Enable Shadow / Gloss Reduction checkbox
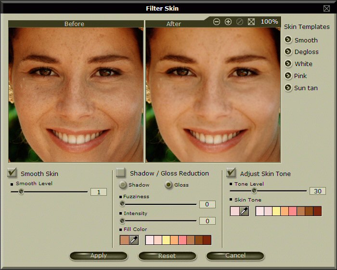 pos(121,173)
